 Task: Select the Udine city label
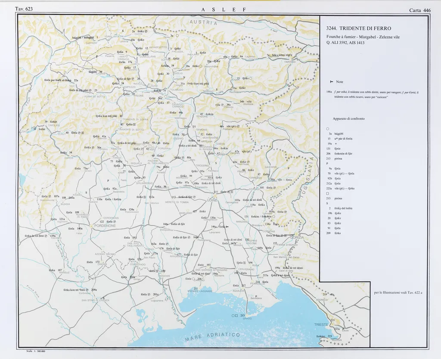pyautogui.click(x=214, y=201)
